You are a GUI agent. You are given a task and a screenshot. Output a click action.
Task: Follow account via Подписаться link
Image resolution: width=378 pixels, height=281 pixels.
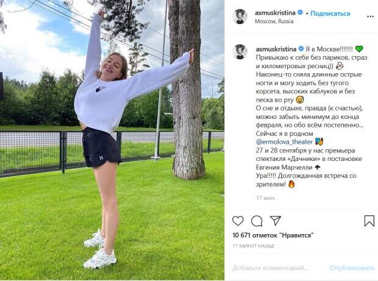pyautogui.click(x=330, y=13)
